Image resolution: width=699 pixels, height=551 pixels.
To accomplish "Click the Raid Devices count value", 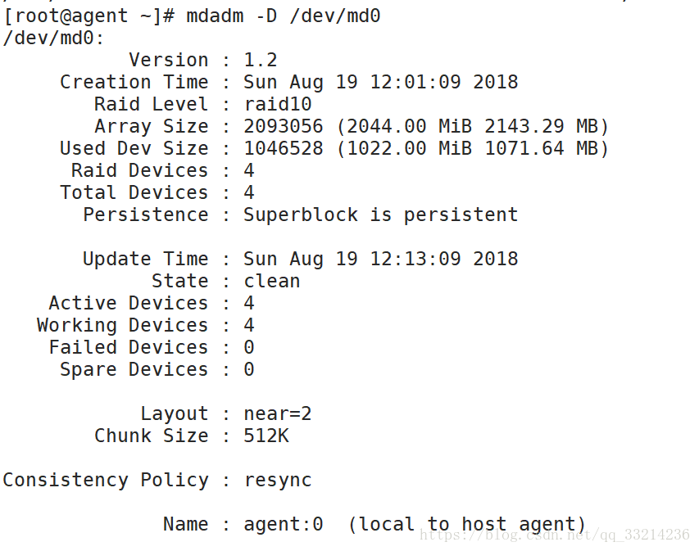I will pos(249,170).
